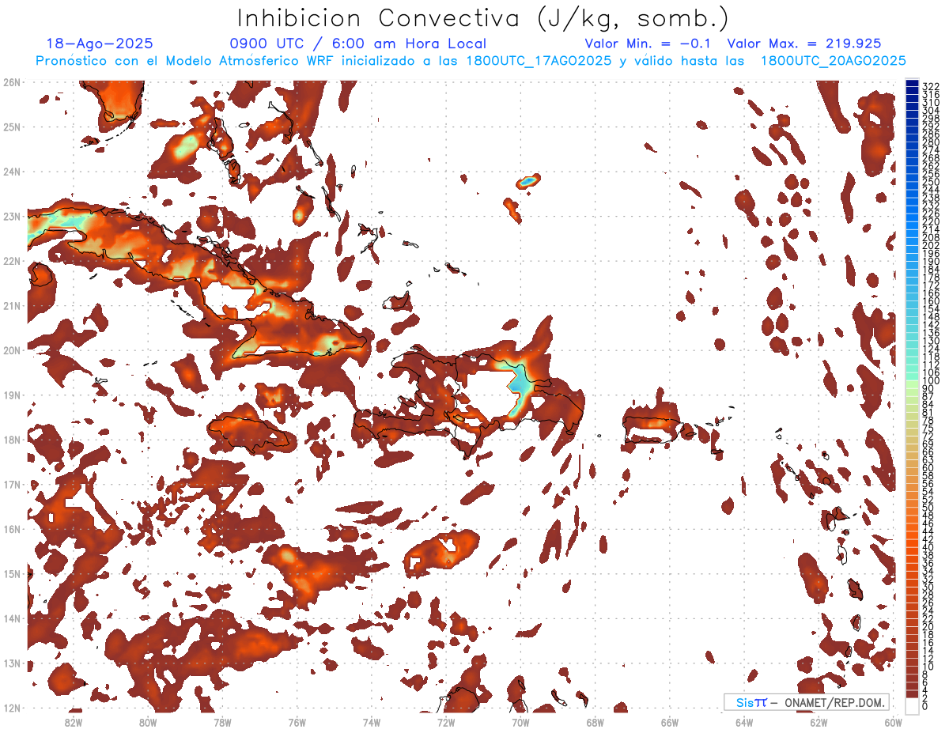The image size is (949, 733).
Task: Click the title "Inhibicion Convectiva (J/kg, somb.)"
Action: [483, 19]
